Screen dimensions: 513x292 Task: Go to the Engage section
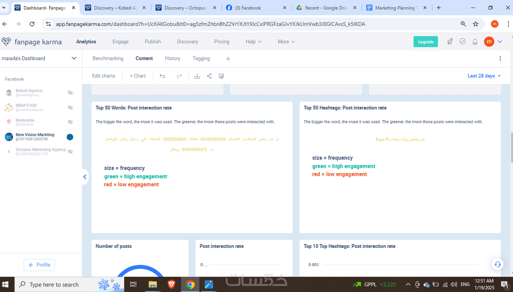coord(120,42)
